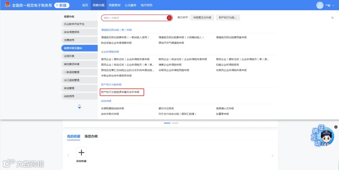Click the right carousel arrow in favorites

(x=272, y=156)
